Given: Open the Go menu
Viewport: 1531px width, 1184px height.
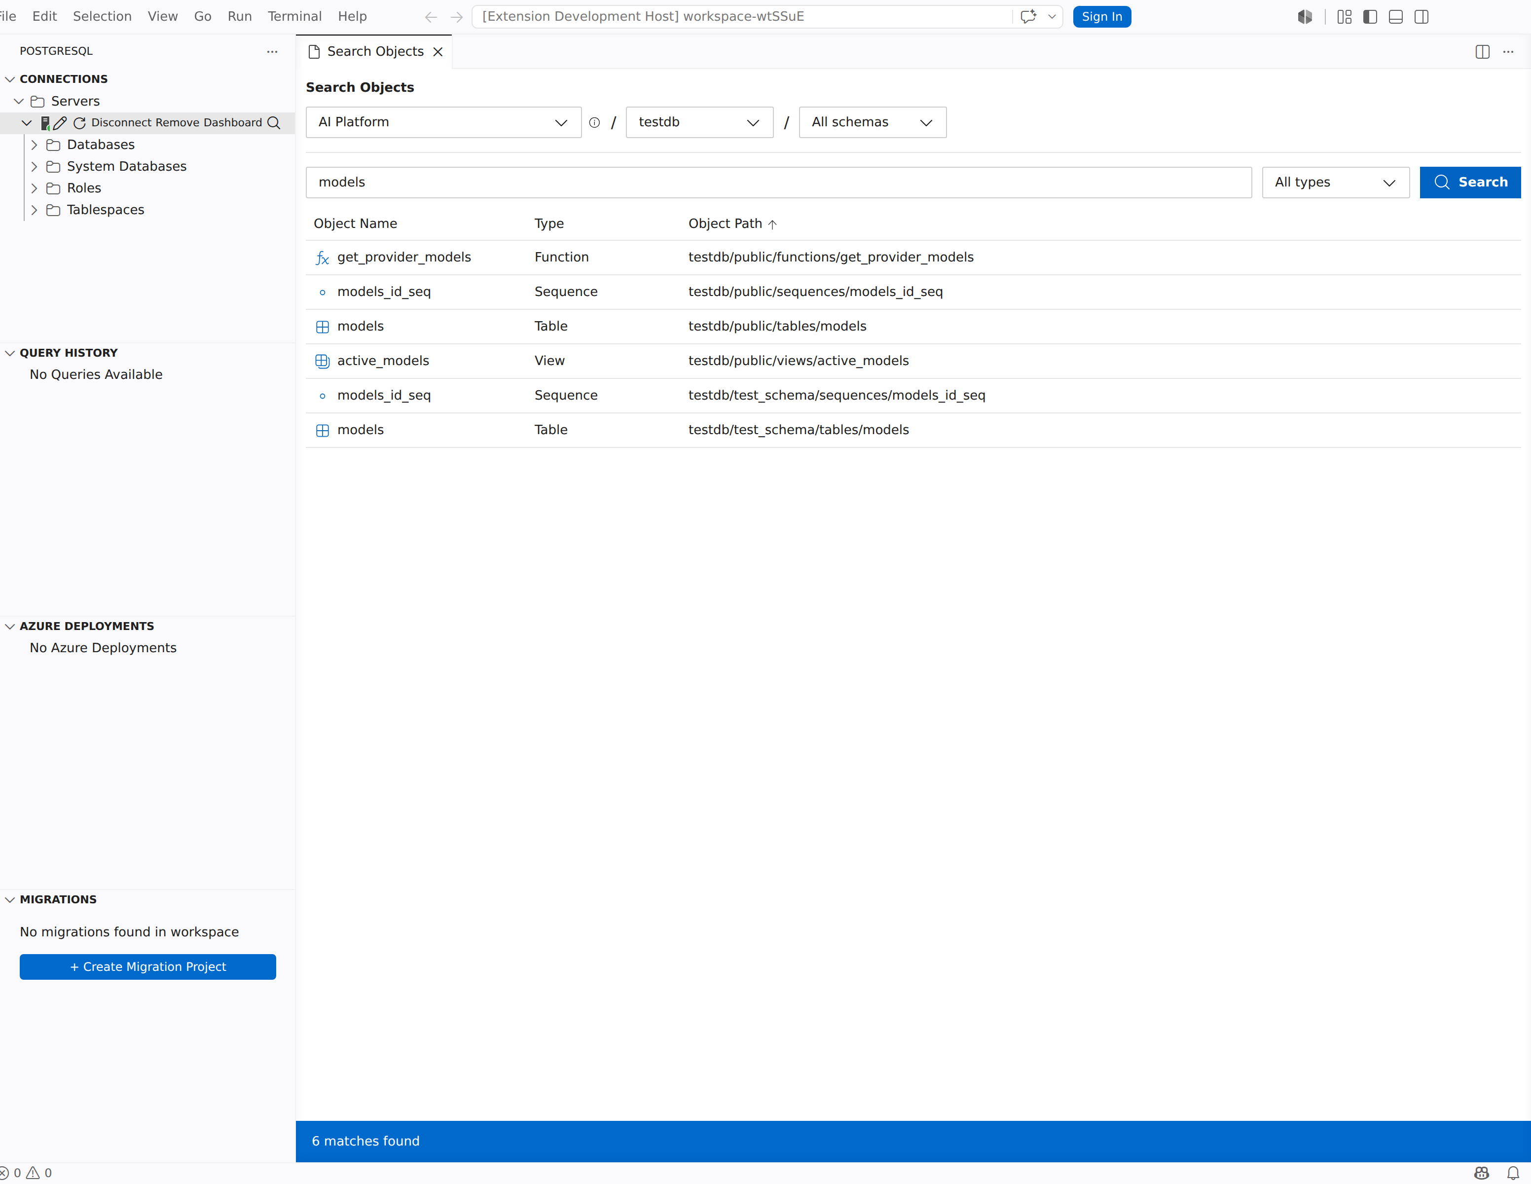Looking at the screenshot, I should (203, 16).
